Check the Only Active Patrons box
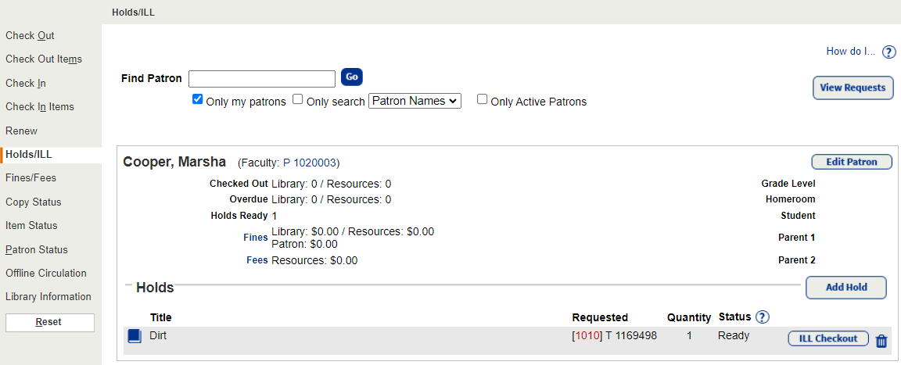This screenshot has height=365, width=901. 483,100
